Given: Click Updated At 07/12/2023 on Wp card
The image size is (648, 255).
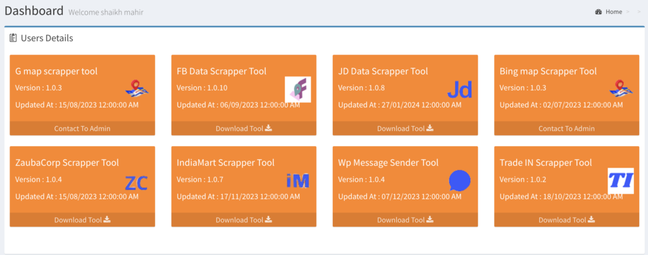Looking at the screenshot, I should point(400,196).
